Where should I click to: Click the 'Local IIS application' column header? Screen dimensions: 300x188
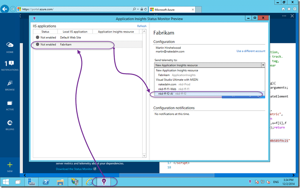75,32
